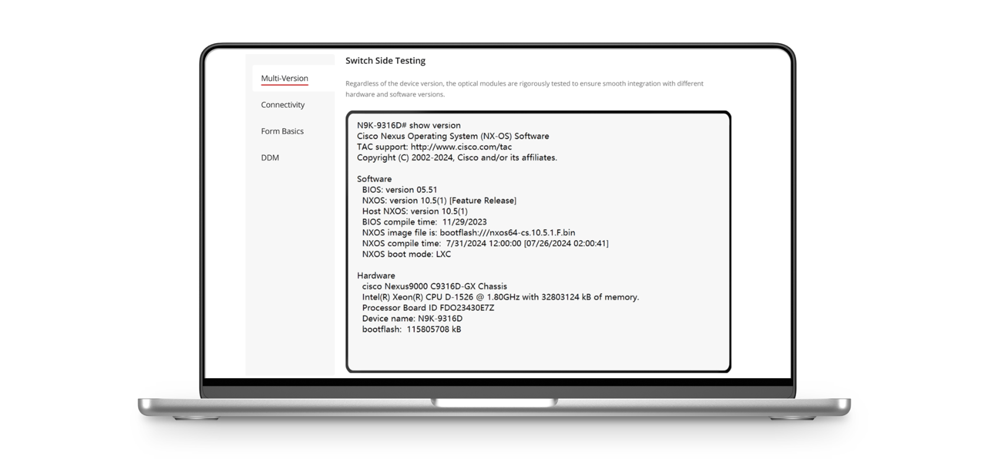
Task: Select the cisco Nexus9000 C9316D-GX Chassis line
Action: (434, 286)
